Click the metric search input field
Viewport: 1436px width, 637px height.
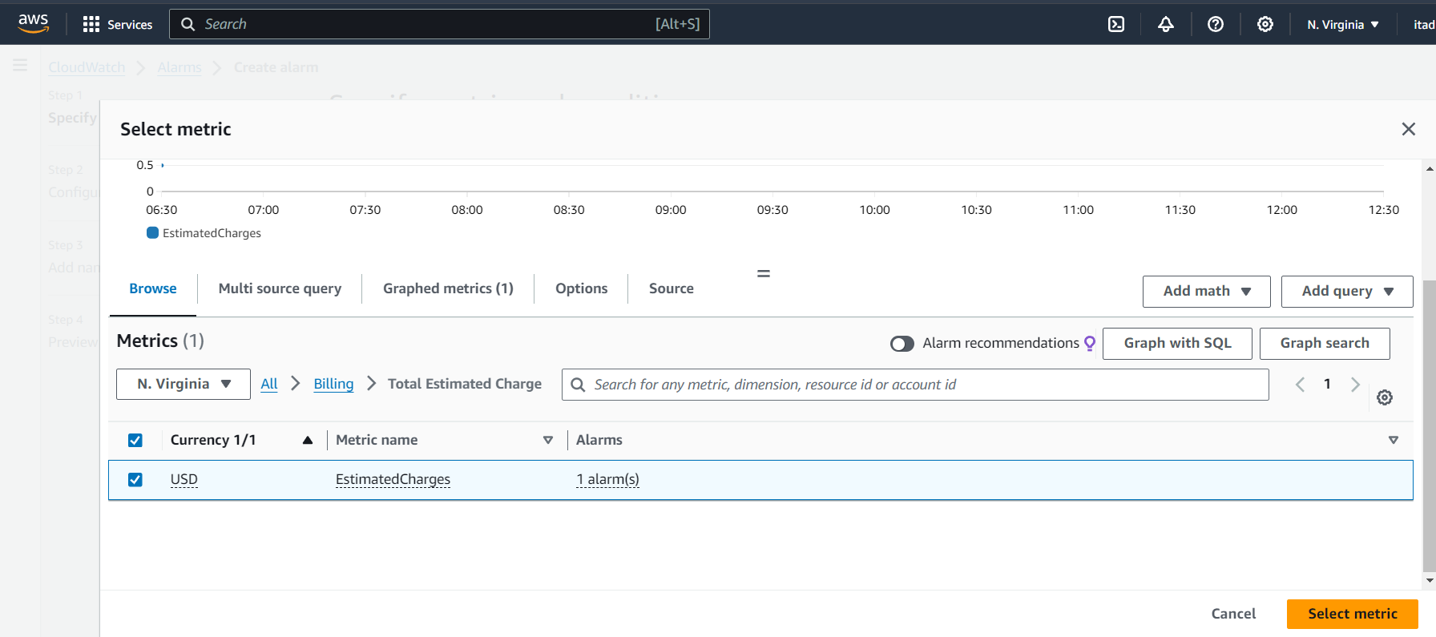coord(922,385)
